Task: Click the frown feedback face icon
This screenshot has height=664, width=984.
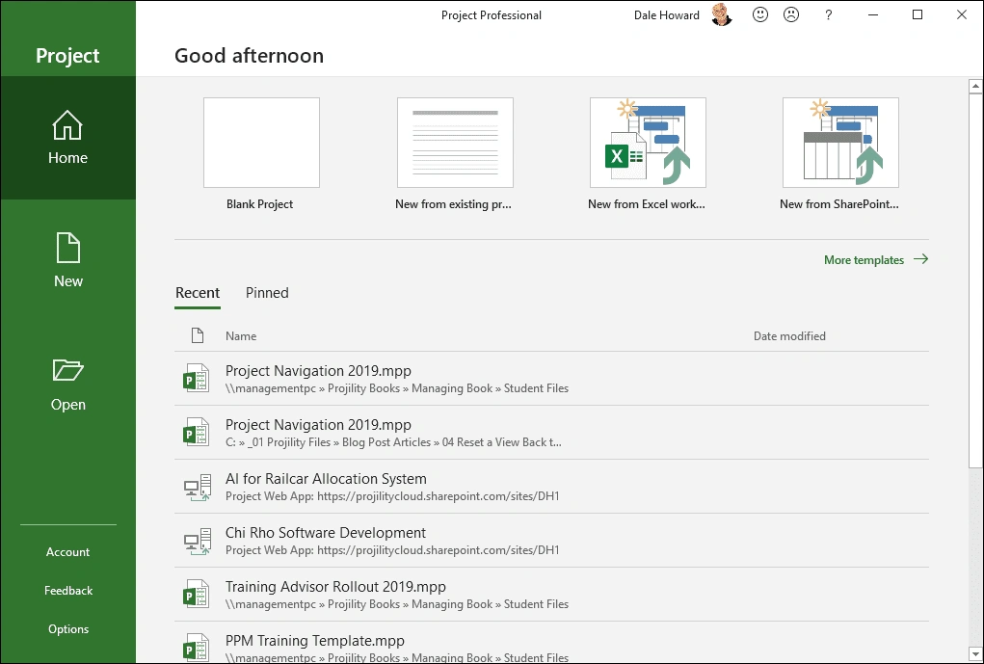Action: pos(791,15)
